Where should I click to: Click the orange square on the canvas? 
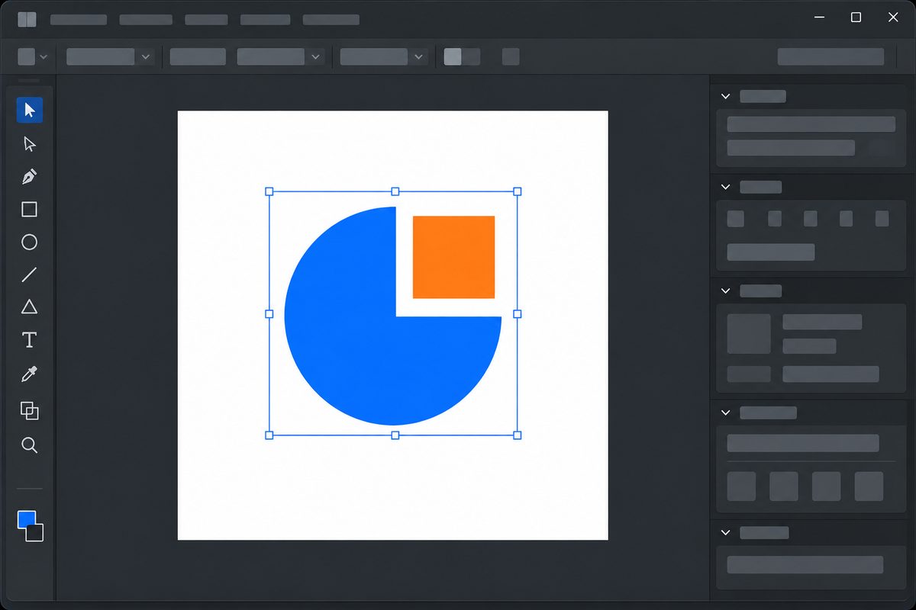click(453, 257)
